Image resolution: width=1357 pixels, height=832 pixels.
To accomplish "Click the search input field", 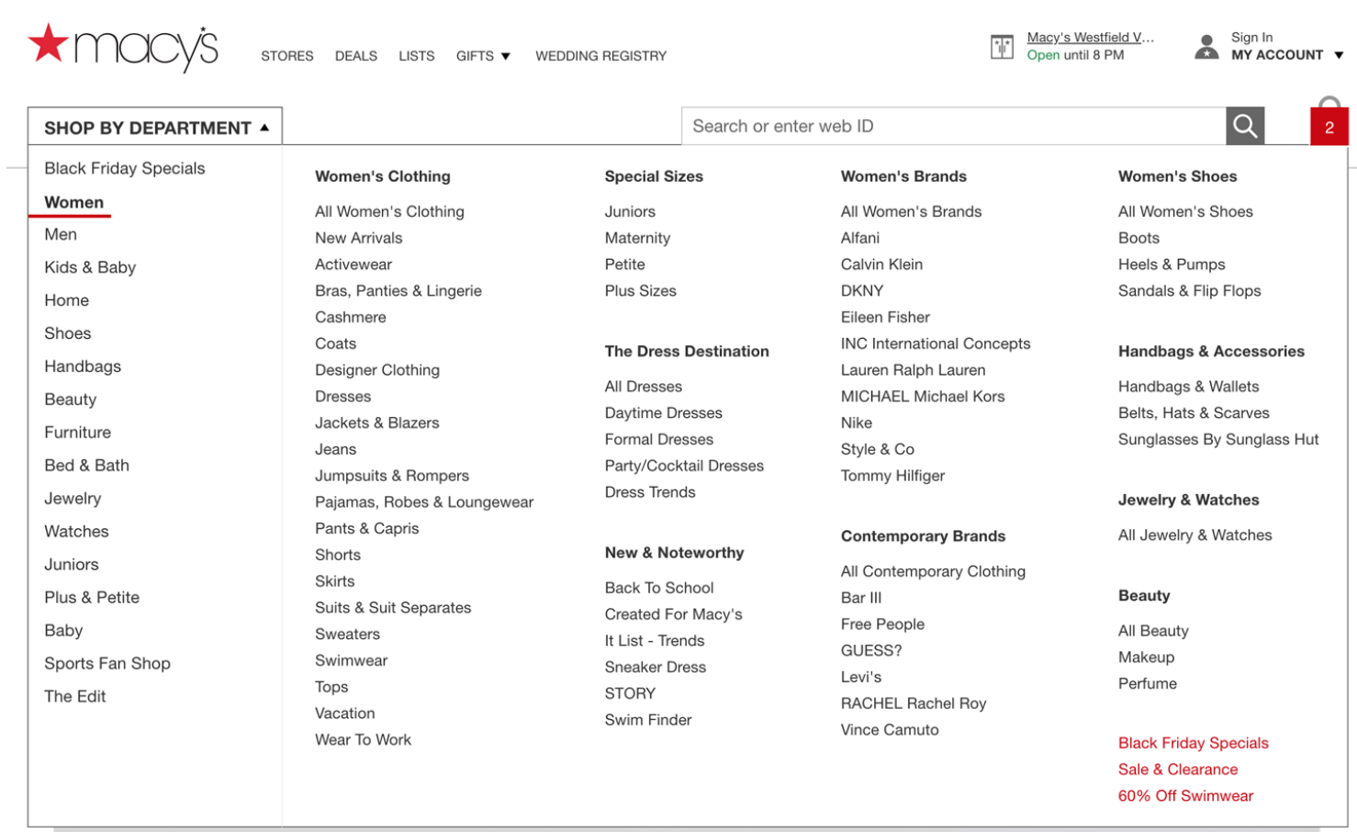I will click(x=953, y=126).
